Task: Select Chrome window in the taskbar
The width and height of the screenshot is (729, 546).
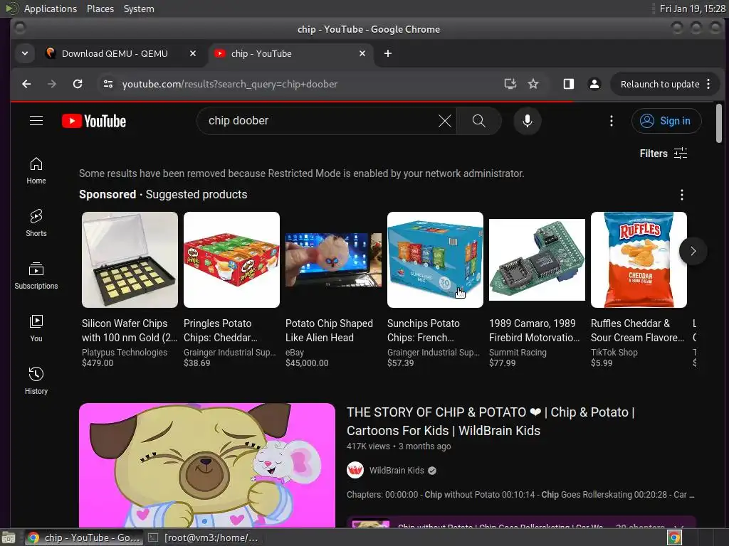Action: coord(84,537)
